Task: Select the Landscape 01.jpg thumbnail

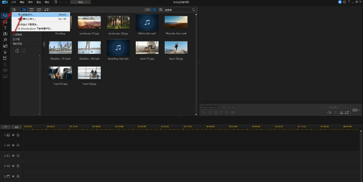Action: click(x=89, y=22)
